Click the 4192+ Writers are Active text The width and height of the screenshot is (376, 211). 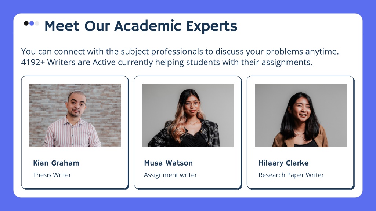[69, 62]
